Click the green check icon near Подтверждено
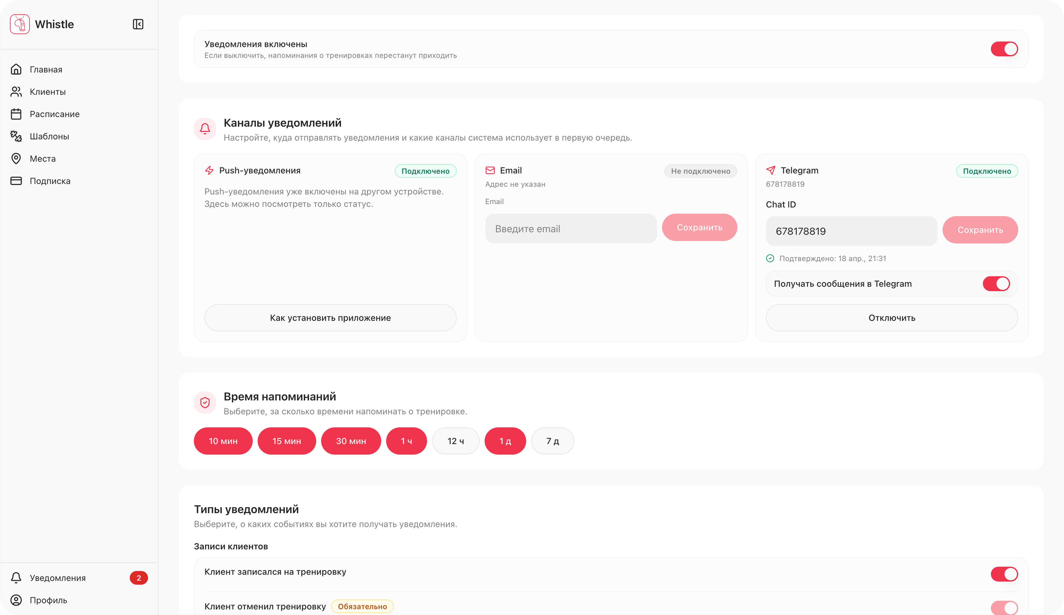 tap(770, 258)
